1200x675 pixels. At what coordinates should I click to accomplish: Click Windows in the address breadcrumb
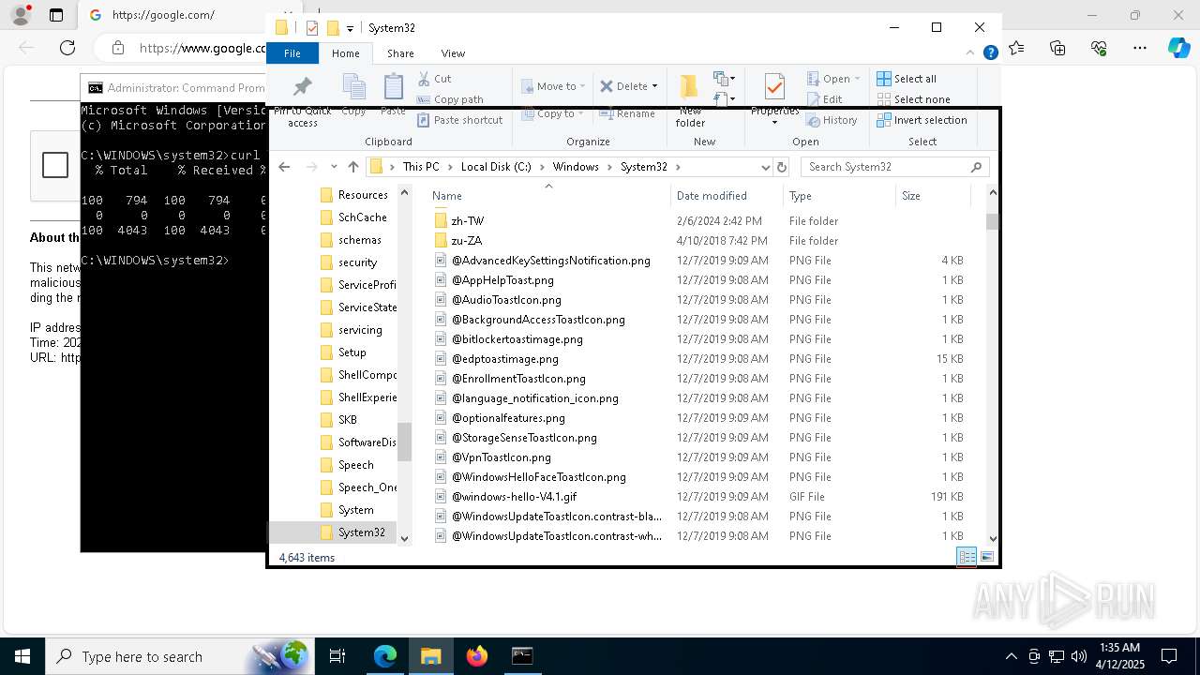tap(576, 167)
